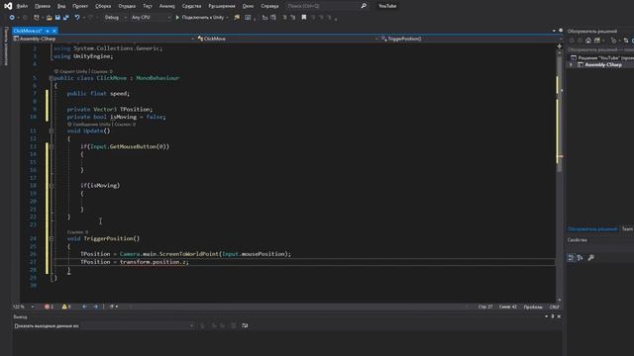Viewport: 634px width, 356px height.
Task: Collapse the Update method code block
Action: pyautogui.click(x=52, y=131)
